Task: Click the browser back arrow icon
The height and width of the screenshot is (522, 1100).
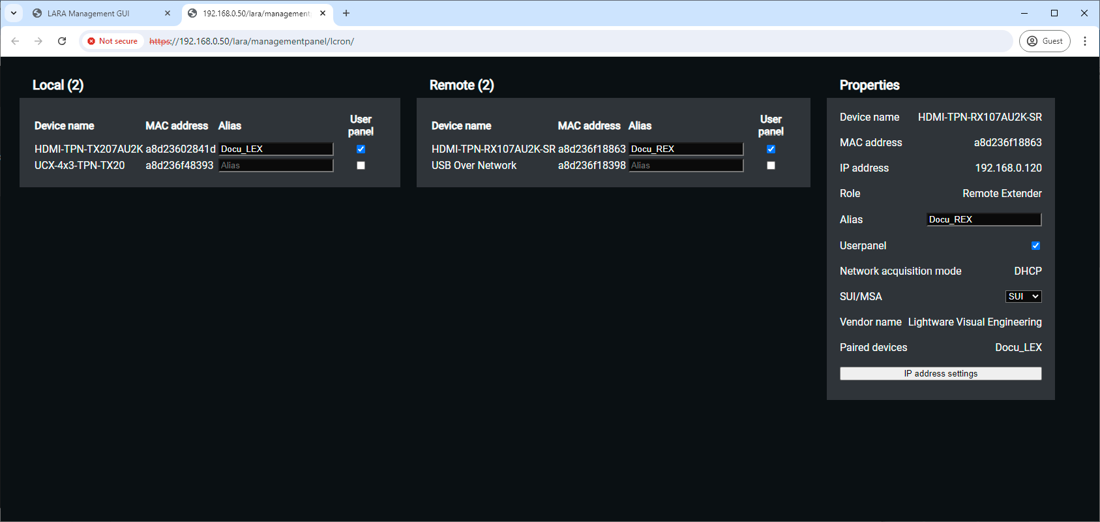Action: tap(15, 41)
